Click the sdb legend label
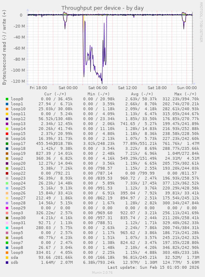Viewport: 205px width, 277px height. pyautogui.click(x=14, y=262)
